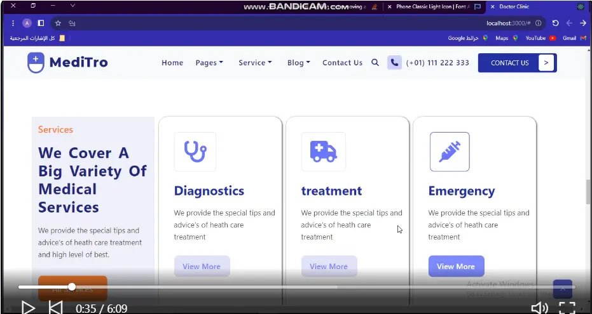Open the tab search dropdown arrow
Viewport: 592px width, 314px height.
coord(73,6)
